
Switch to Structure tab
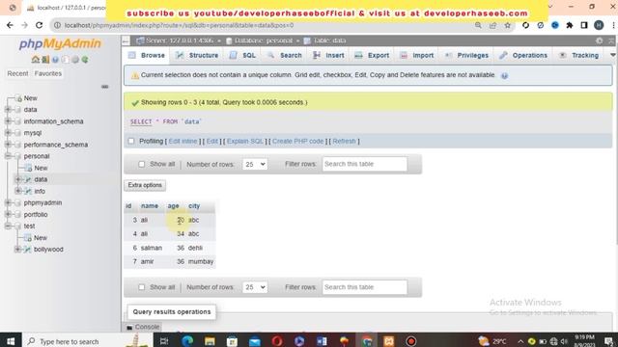197,56
